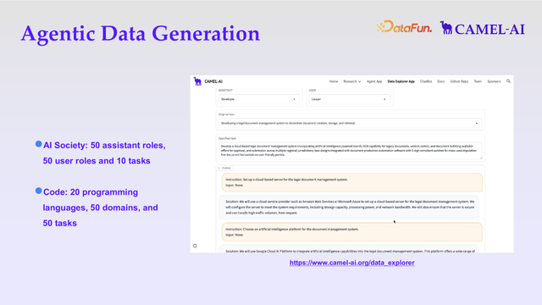Open the Sponsors nav item
Image resolution: width=542 pixels, height=305 pixels.
click(494, 81)
